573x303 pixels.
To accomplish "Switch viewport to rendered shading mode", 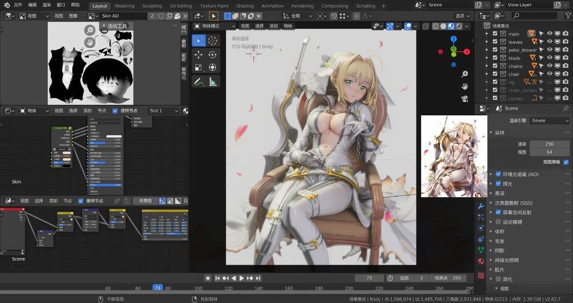I will (460, 26).
